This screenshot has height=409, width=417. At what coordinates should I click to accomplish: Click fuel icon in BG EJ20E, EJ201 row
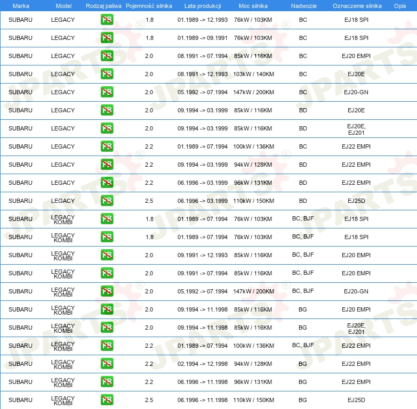click(x=107, y=327)
